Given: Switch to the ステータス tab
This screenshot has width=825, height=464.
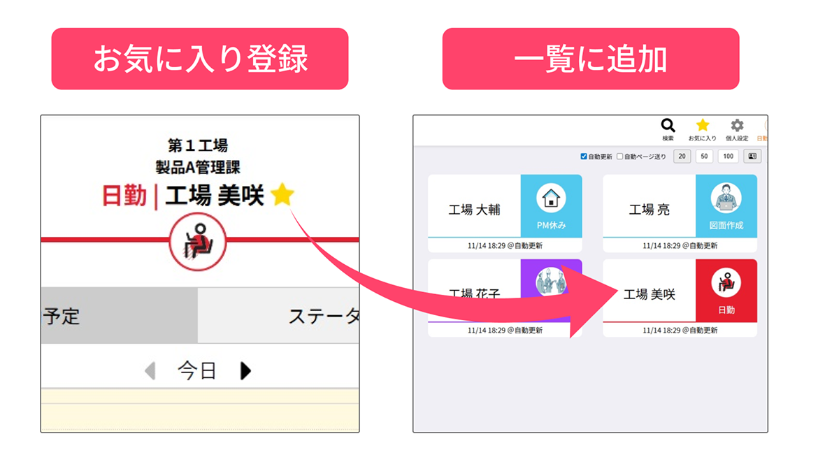Looking at the screenshot, I should tap(278, 316).
